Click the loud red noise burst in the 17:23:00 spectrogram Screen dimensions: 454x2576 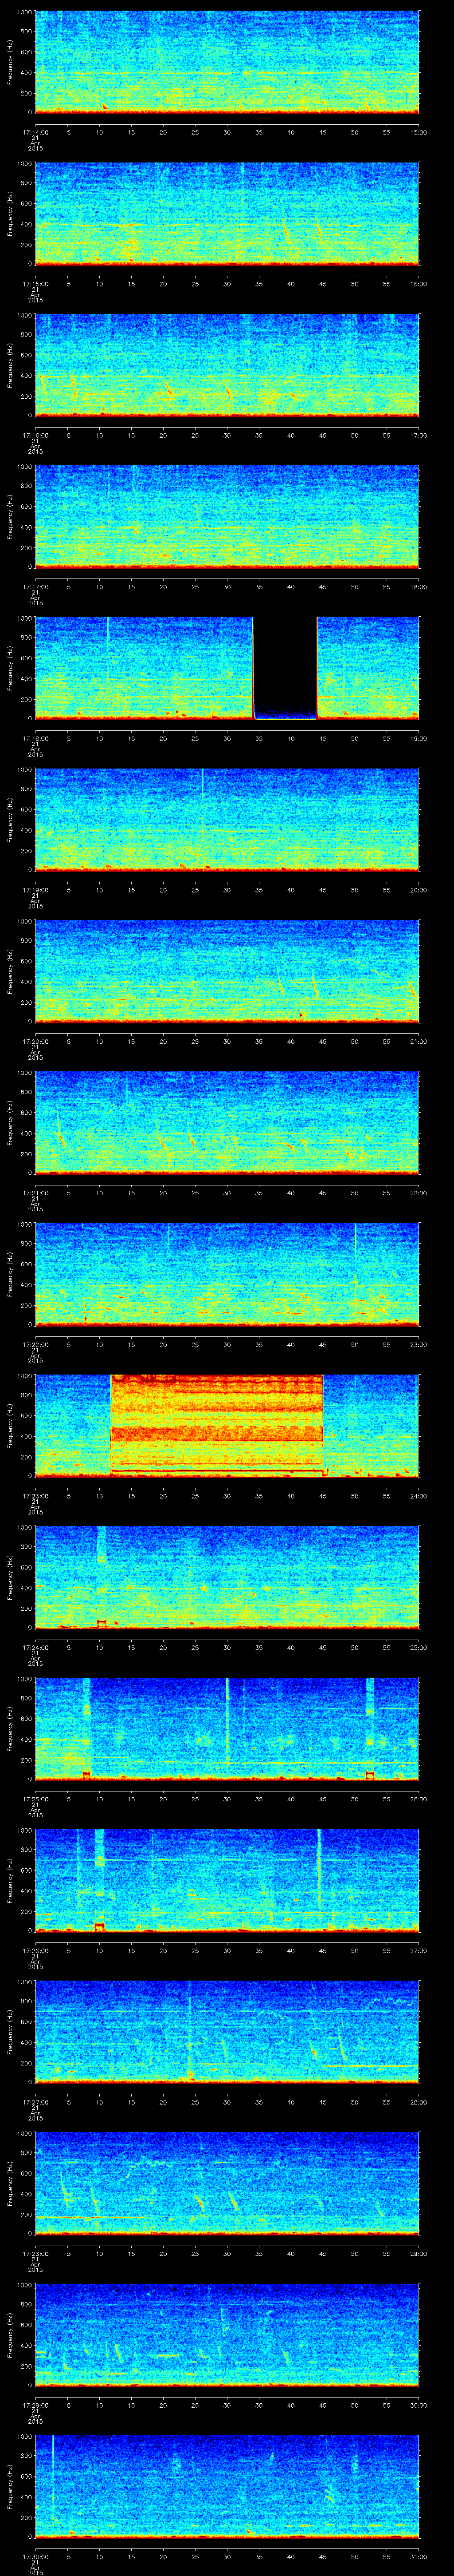216,1425
